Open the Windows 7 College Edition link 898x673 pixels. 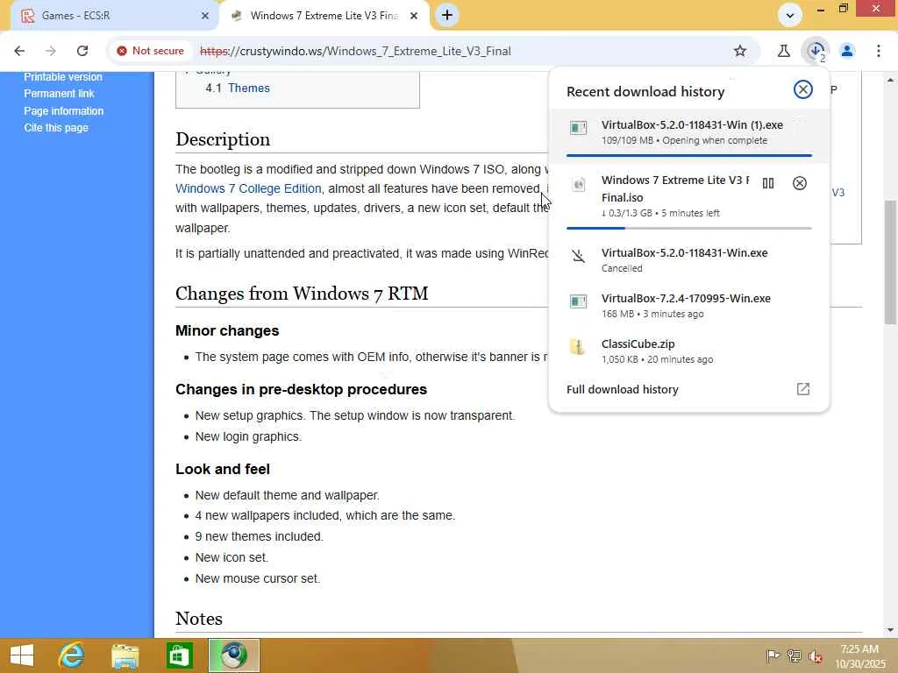click(248, 188)
